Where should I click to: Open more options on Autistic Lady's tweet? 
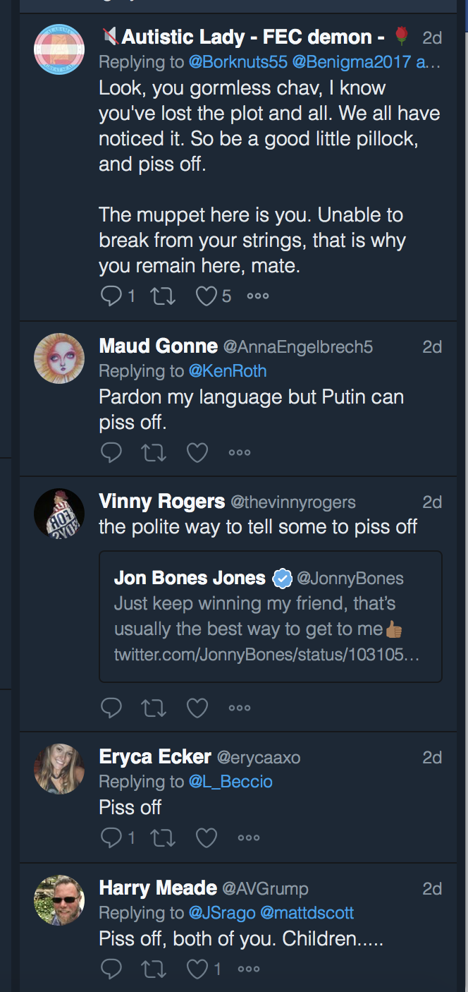[257, 296]
